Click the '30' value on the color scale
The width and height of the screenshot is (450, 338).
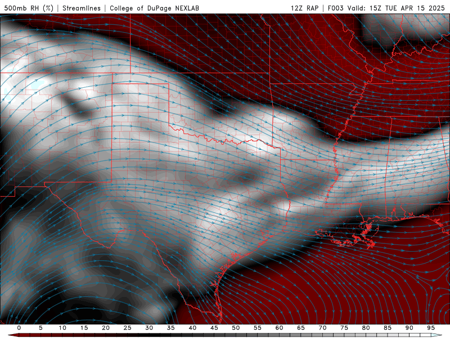149,328
